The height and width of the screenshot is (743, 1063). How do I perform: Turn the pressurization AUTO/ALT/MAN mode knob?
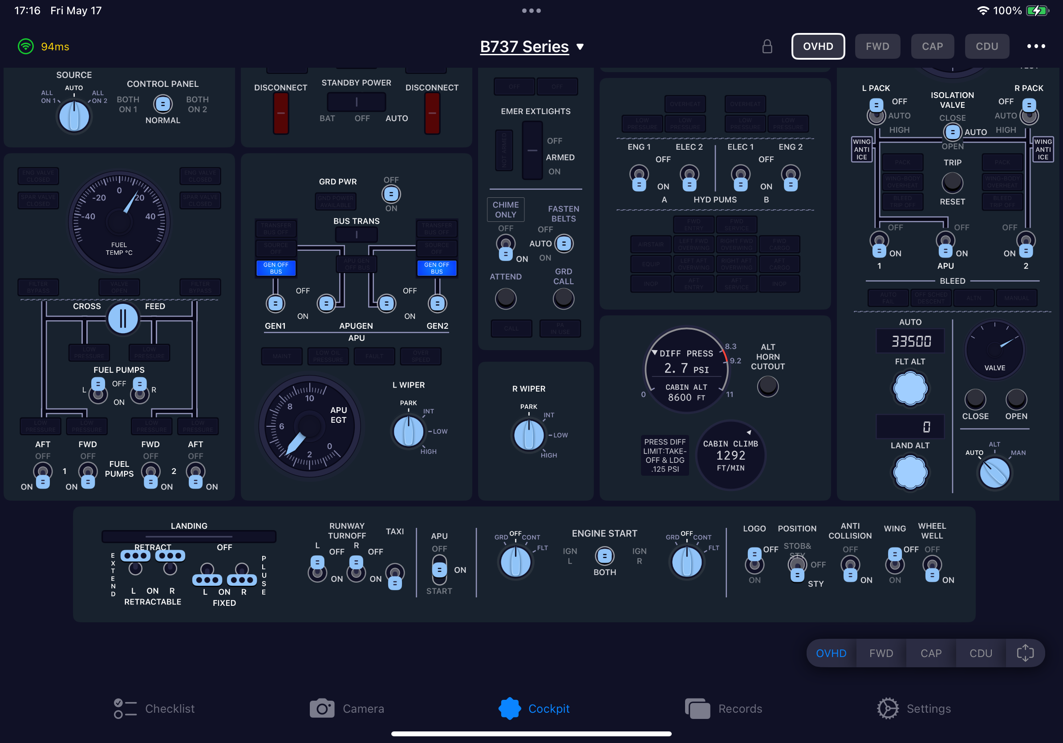pos(994,473)
